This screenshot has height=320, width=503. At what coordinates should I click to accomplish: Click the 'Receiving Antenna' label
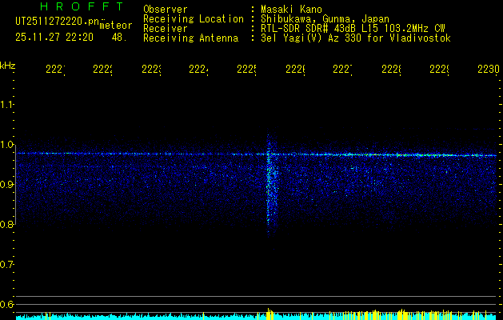[x=191, y=38]
